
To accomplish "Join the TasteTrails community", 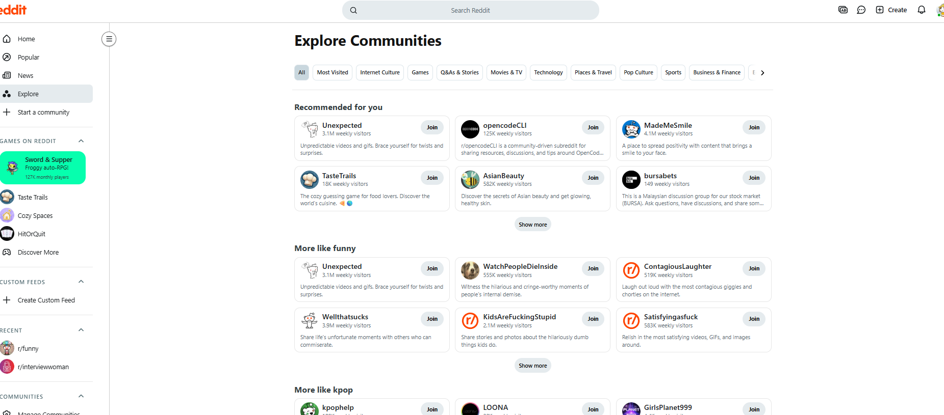I will (432, 178).
